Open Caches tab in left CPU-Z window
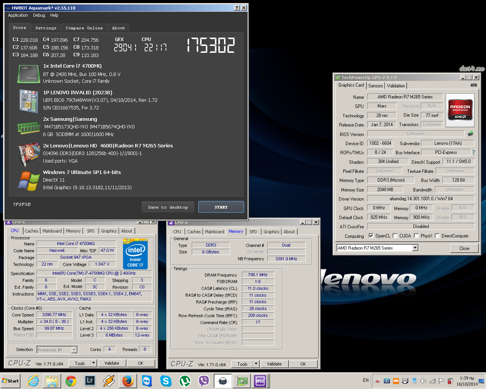The width and height of the screenshot is (486, 389). (x=32, y=231)
